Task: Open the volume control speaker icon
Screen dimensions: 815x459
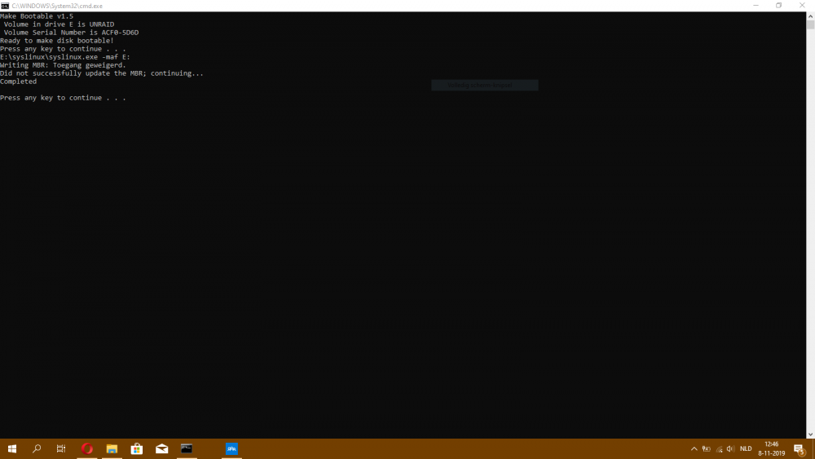Action: [731, 448]
